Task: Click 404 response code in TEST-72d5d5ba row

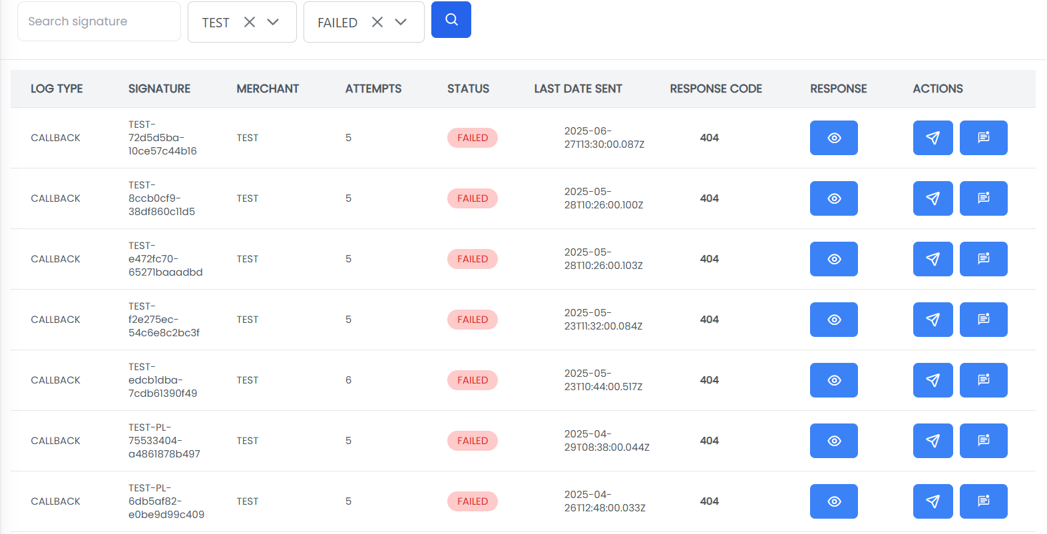Action: coord(710,138)
